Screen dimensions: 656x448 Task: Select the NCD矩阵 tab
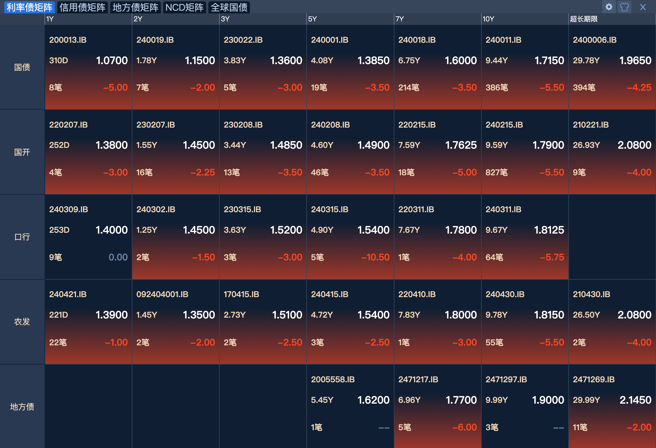pyautogui.click(x=184, y=7)
